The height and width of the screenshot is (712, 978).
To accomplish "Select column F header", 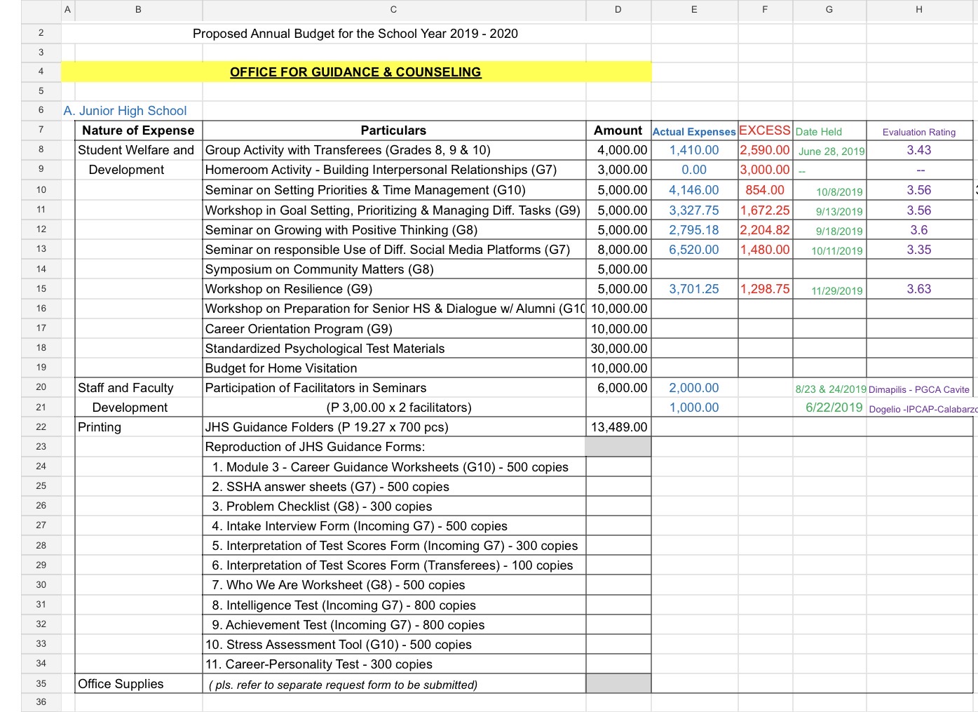I will [765, 10].
